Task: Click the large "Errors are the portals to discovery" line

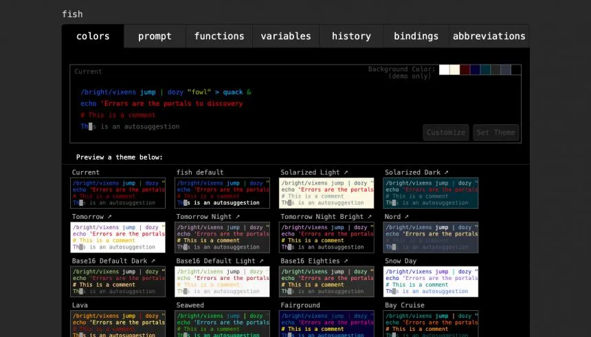Action: pyautogui.click(x=161, y=104)
